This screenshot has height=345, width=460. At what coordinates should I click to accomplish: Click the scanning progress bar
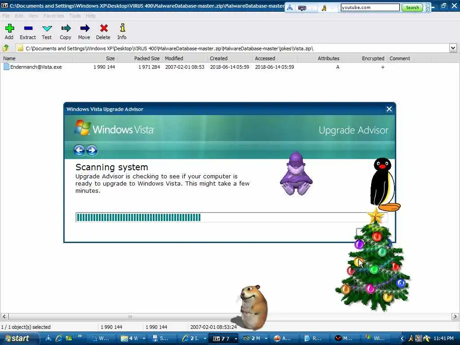tap(232, 217)
